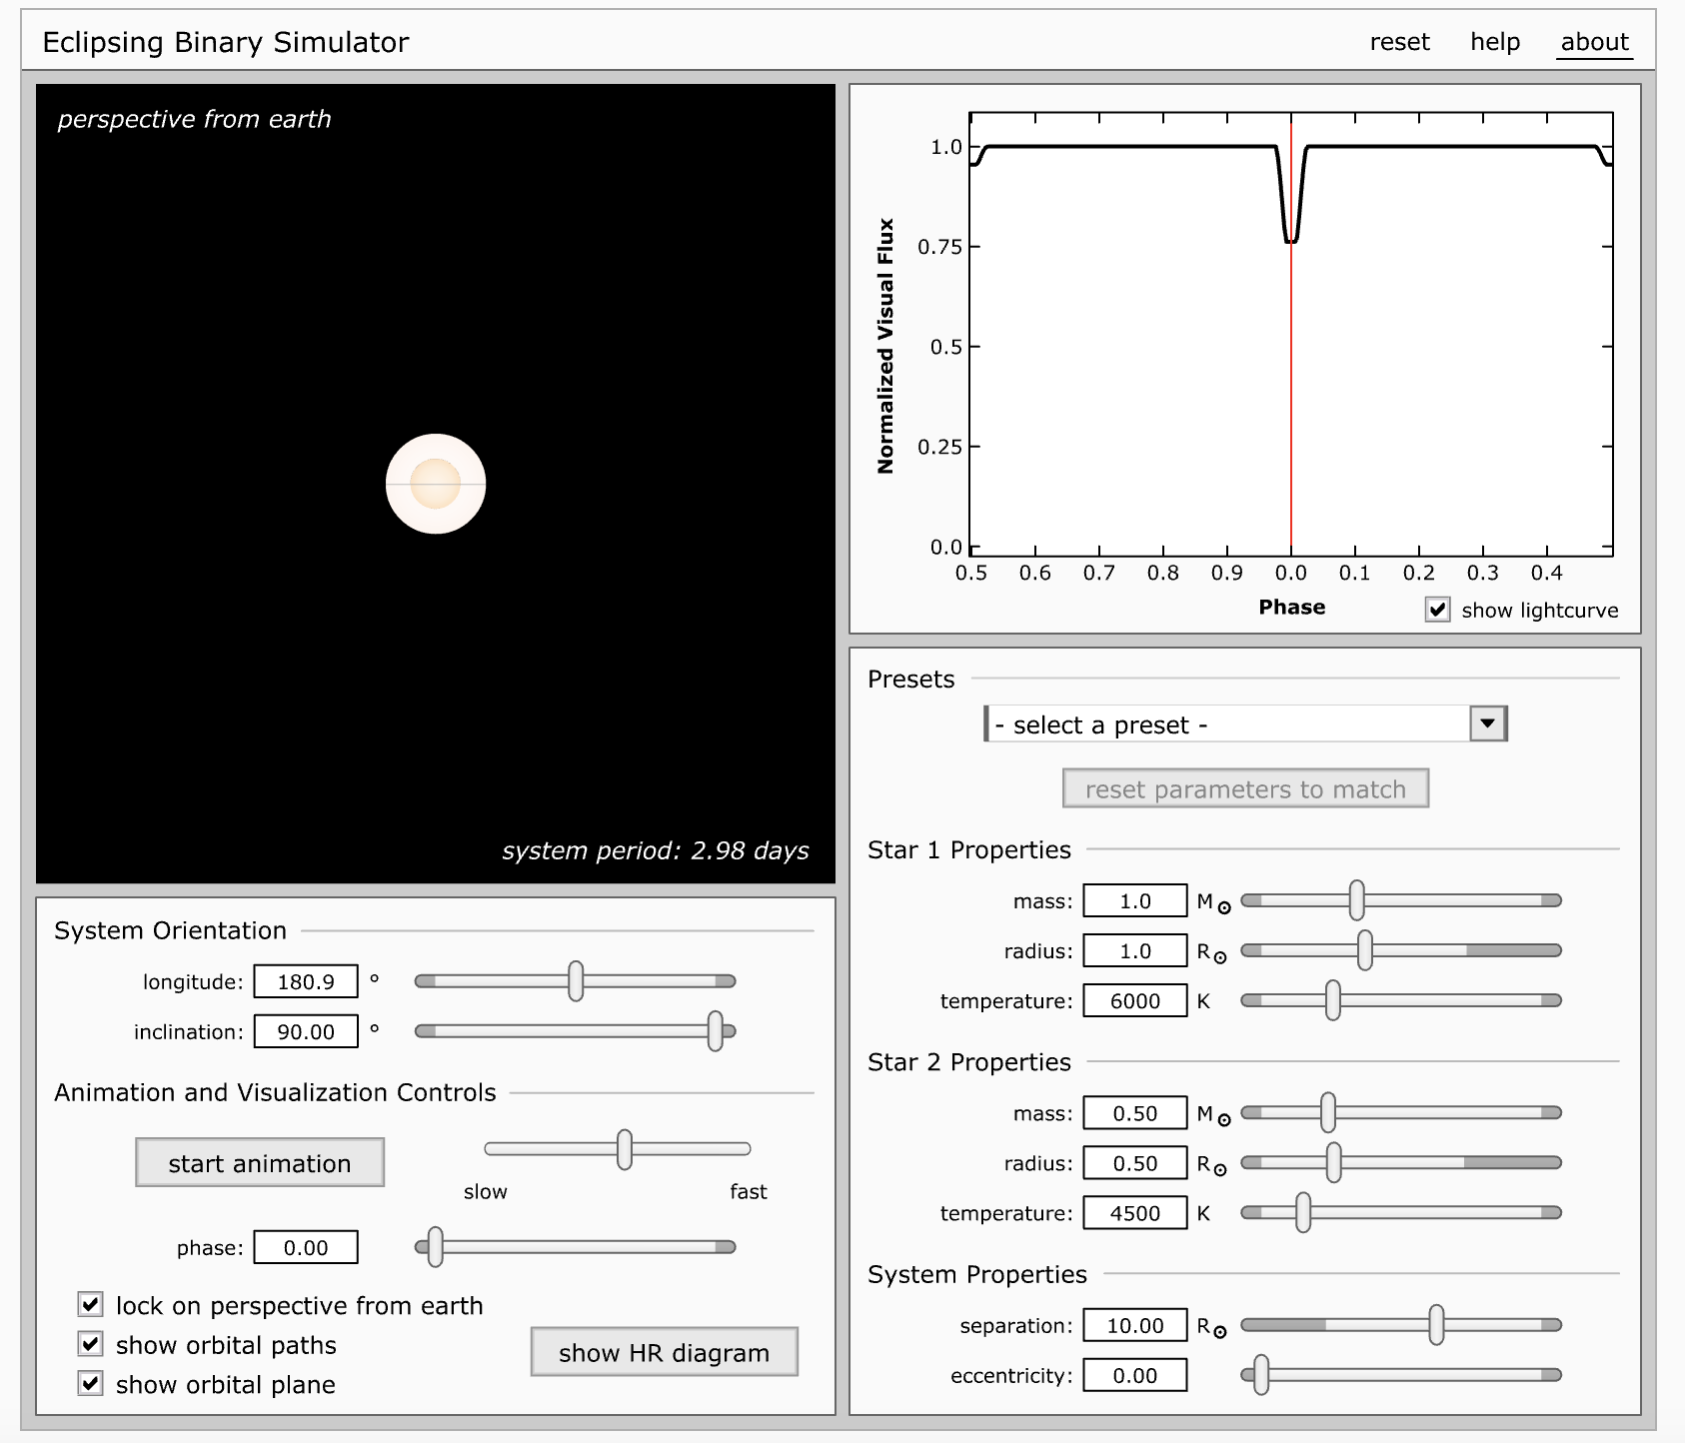Disable lock on perspective from earth
Viewport: 1685px width, 1443px height.
click(91, 1304)
